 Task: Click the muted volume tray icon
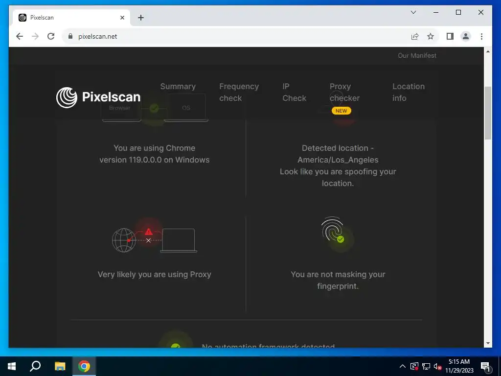(437, 366)
